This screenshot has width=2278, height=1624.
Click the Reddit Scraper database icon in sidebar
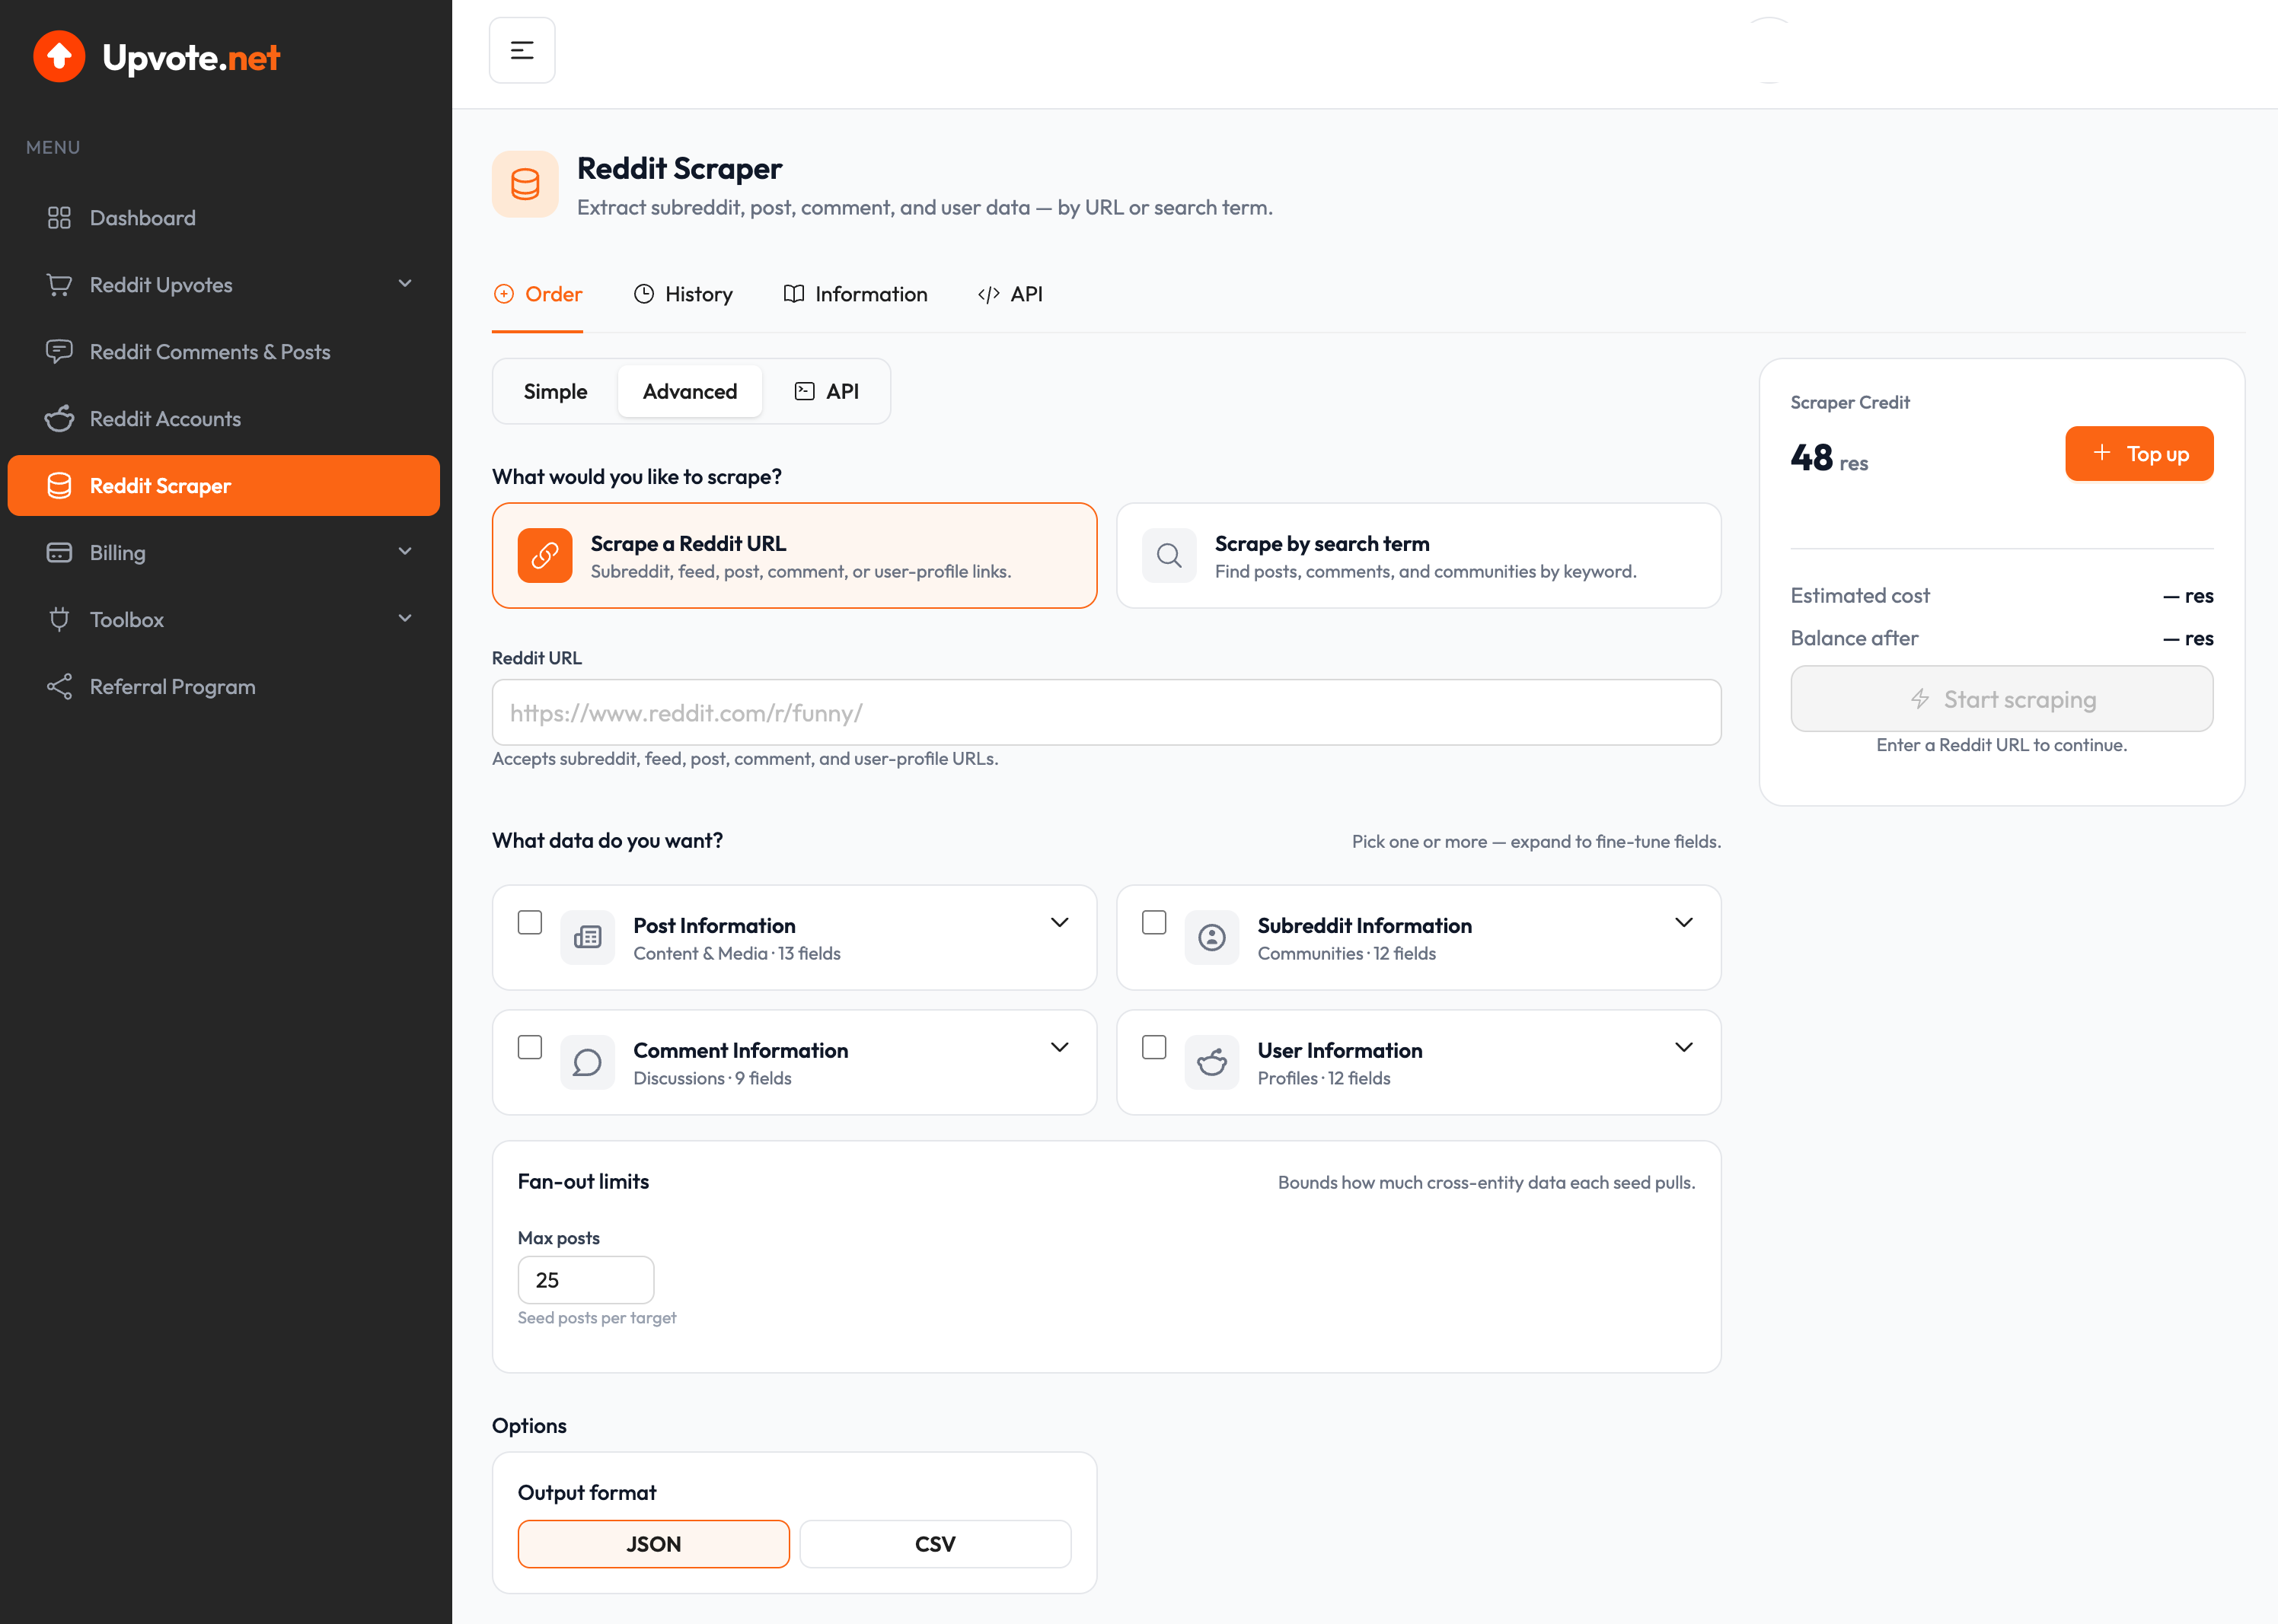tap(59, 486)
